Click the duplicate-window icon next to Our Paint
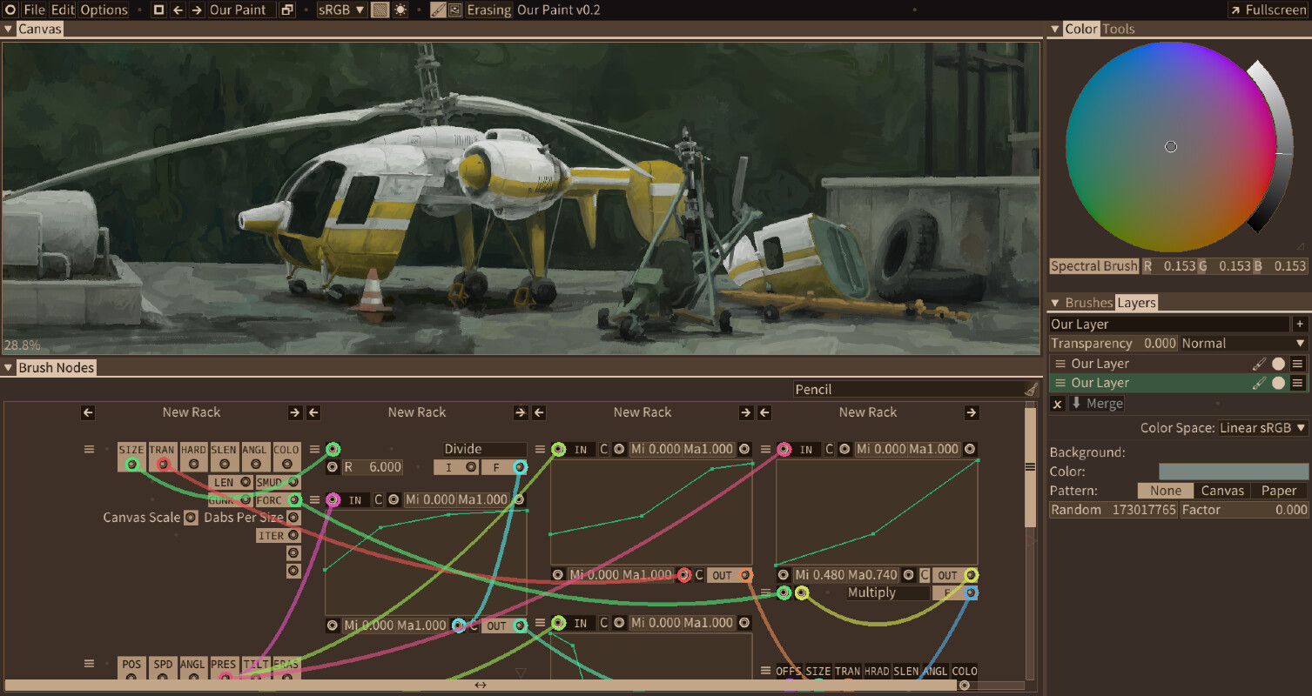 pyautogui.click(x=286, y=10)
